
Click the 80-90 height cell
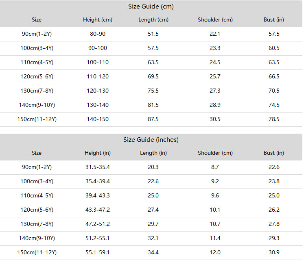pos(98,34)
